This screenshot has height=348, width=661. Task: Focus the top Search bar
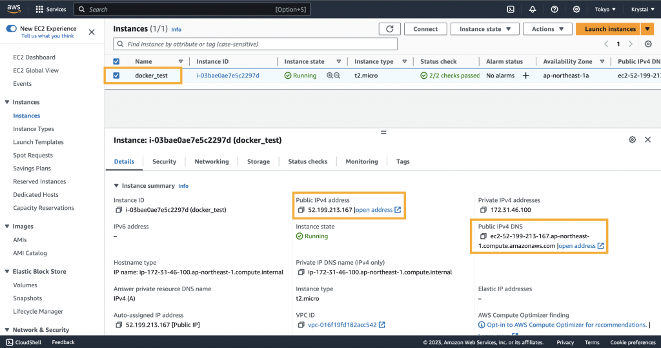coord(192,9)
